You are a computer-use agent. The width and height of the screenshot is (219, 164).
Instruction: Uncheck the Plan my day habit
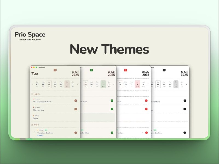[x=76, y=109]
